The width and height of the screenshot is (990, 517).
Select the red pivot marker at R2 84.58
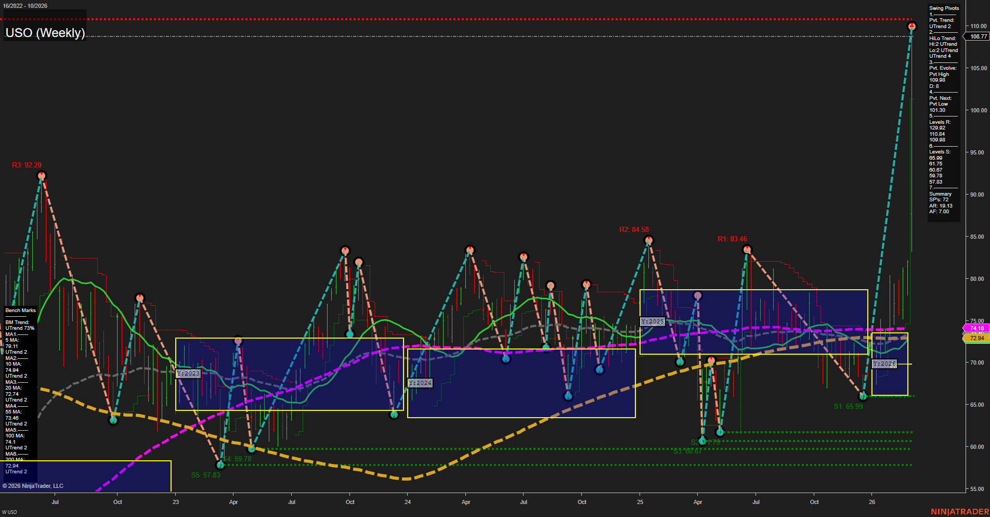(x=648, y=240)
